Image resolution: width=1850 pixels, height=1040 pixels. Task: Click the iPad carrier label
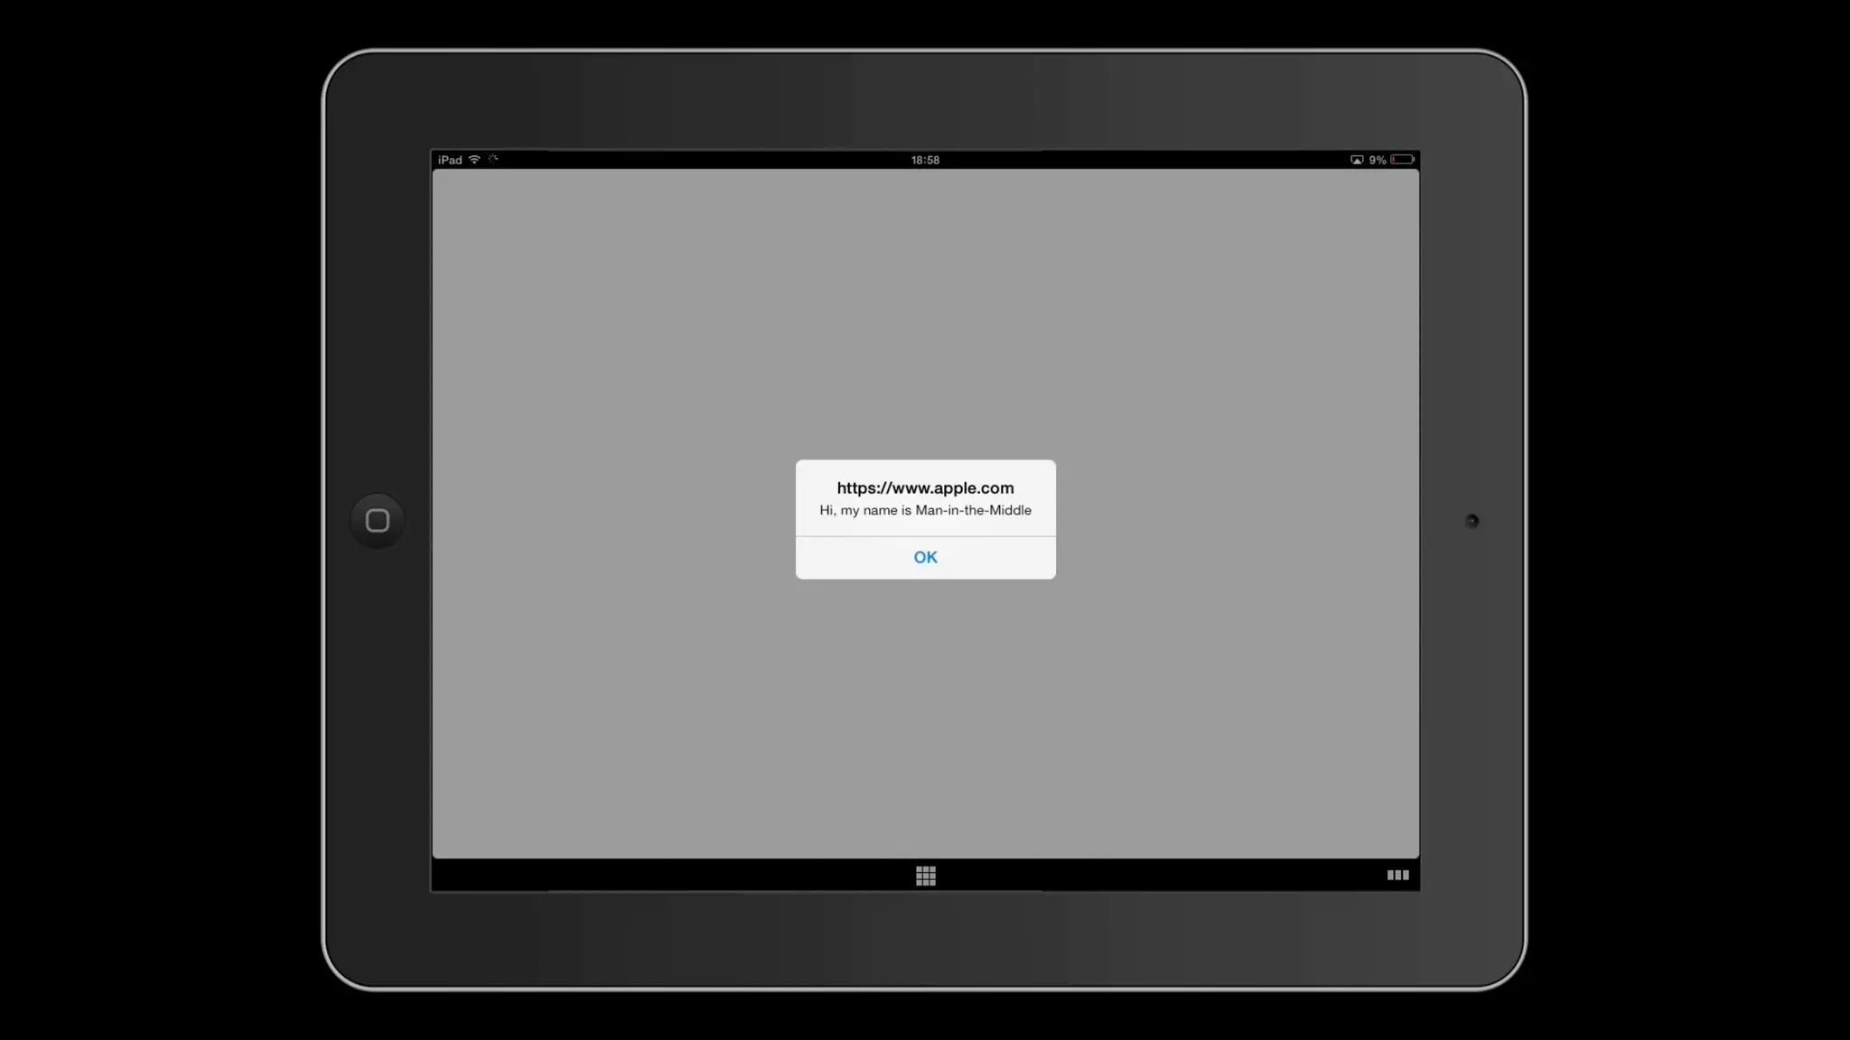450,160
